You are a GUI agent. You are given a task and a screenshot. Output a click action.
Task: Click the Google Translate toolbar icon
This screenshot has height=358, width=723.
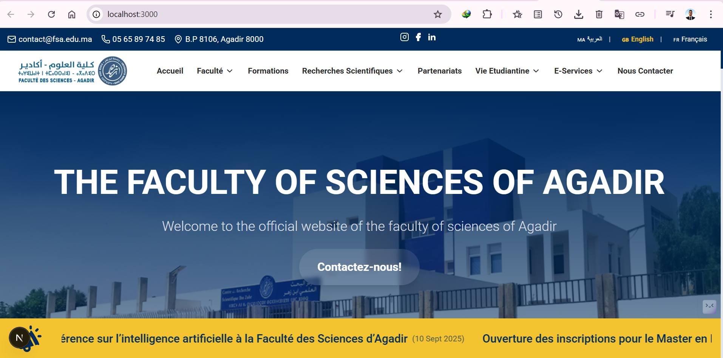[619, 14]
